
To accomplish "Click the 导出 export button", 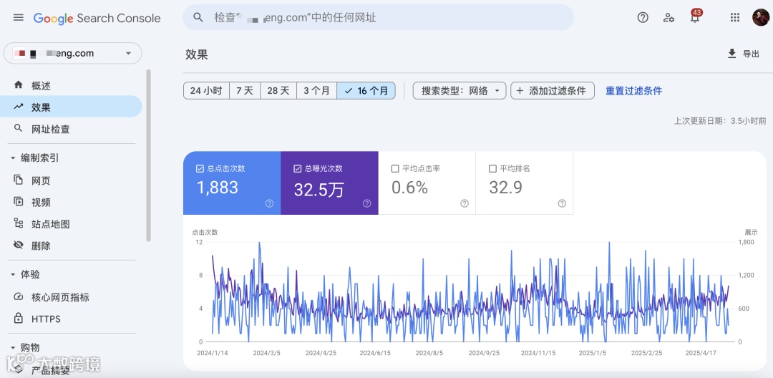I will pyautogui.click(x=744, y=54).
